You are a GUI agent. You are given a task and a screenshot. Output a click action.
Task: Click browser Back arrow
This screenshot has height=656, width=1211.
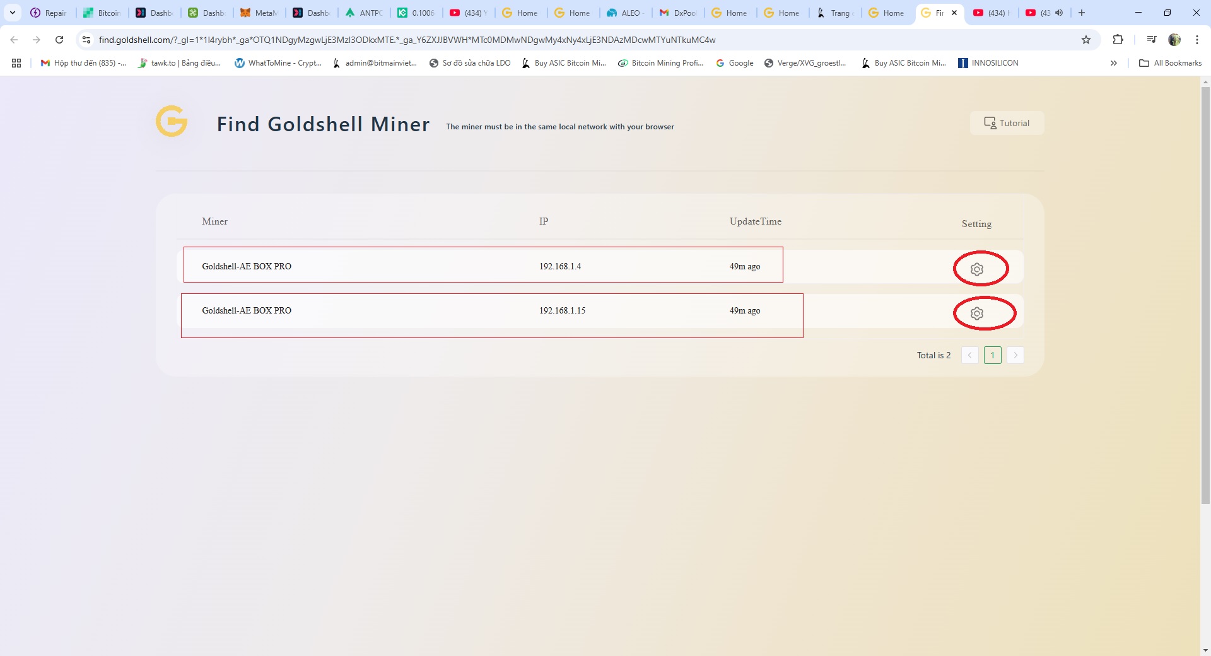point(14,40)
